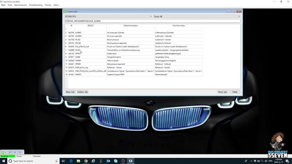The width and height of the screenshot is (292, 164).
Task: Select the 'OBD_PID24_LSU_rLamPID_u02Raw_AB' result cell
Action: coord(90,71)
